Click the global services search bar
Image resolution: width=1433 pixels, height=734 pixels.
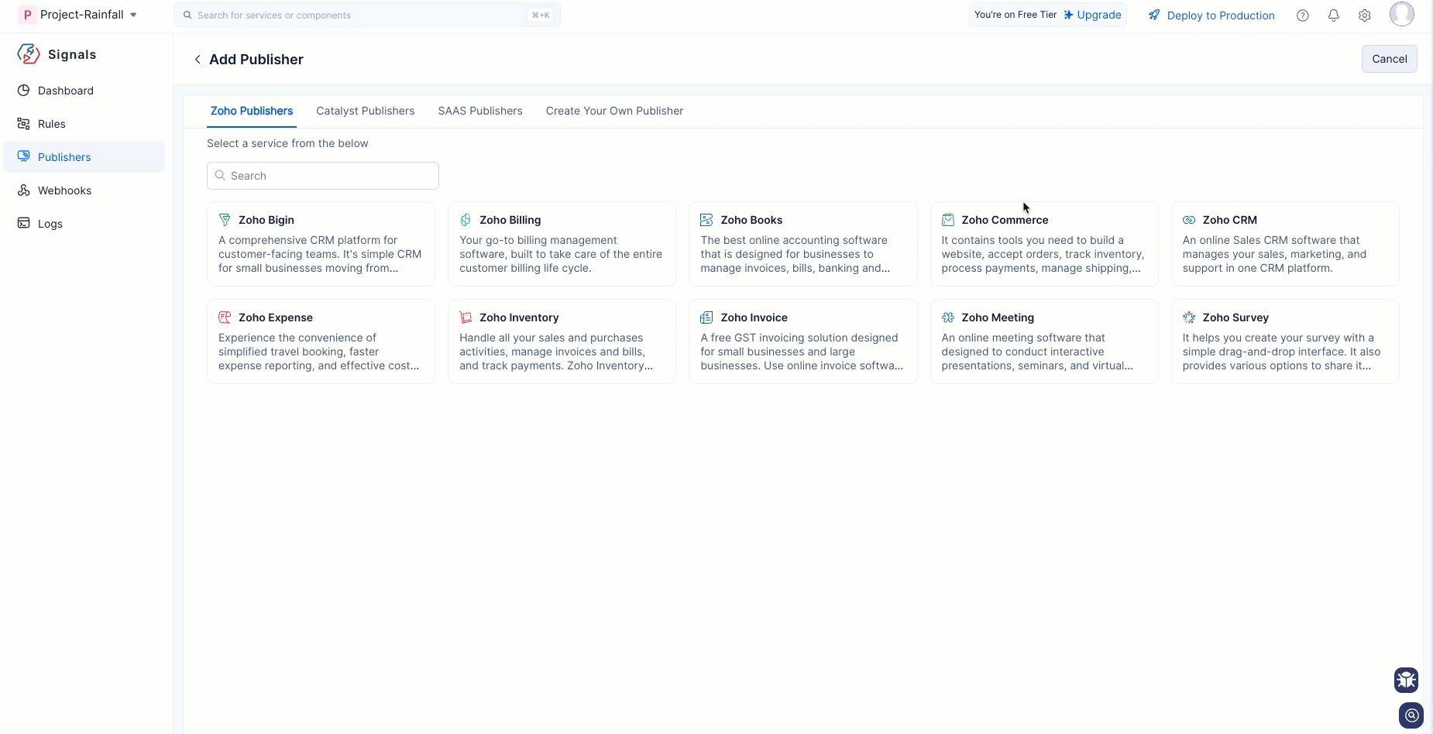(x=366, y=15)
